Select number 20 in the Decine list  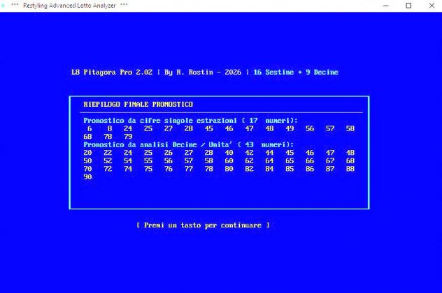pyautogui.click(x=87, y=153)
